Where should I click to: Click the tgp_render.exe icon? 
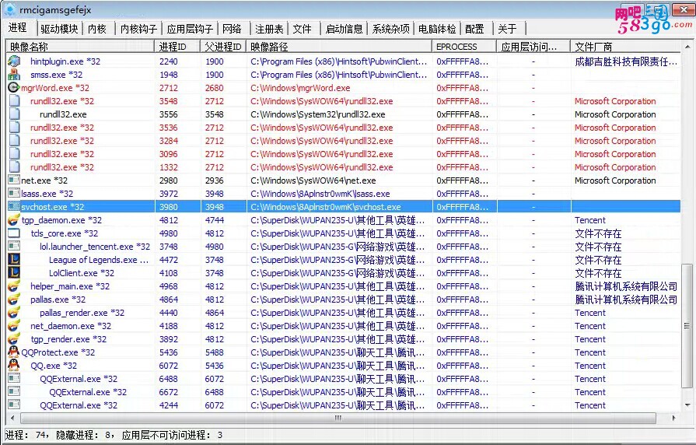tap(14, 339)
